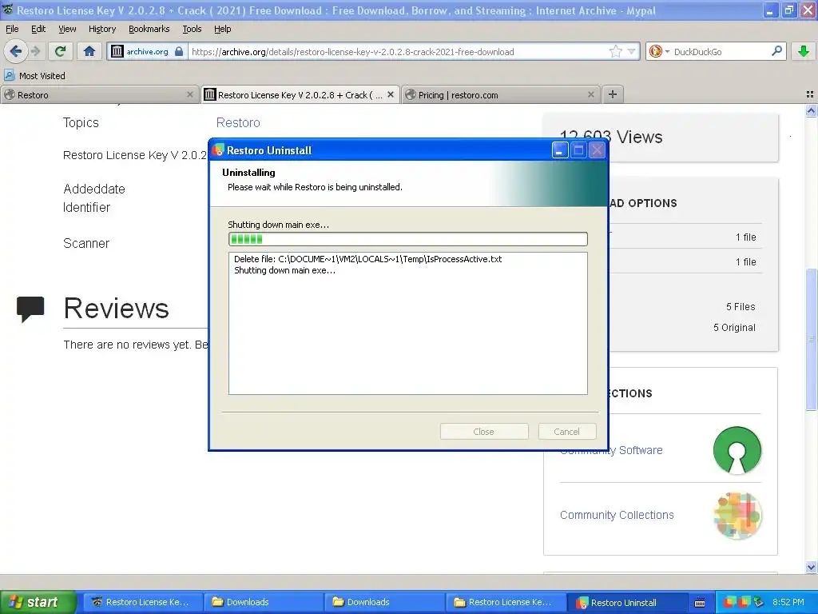Click the '5 Files' download entry
This screenshot has height=614, width=818.
point(741,307)
